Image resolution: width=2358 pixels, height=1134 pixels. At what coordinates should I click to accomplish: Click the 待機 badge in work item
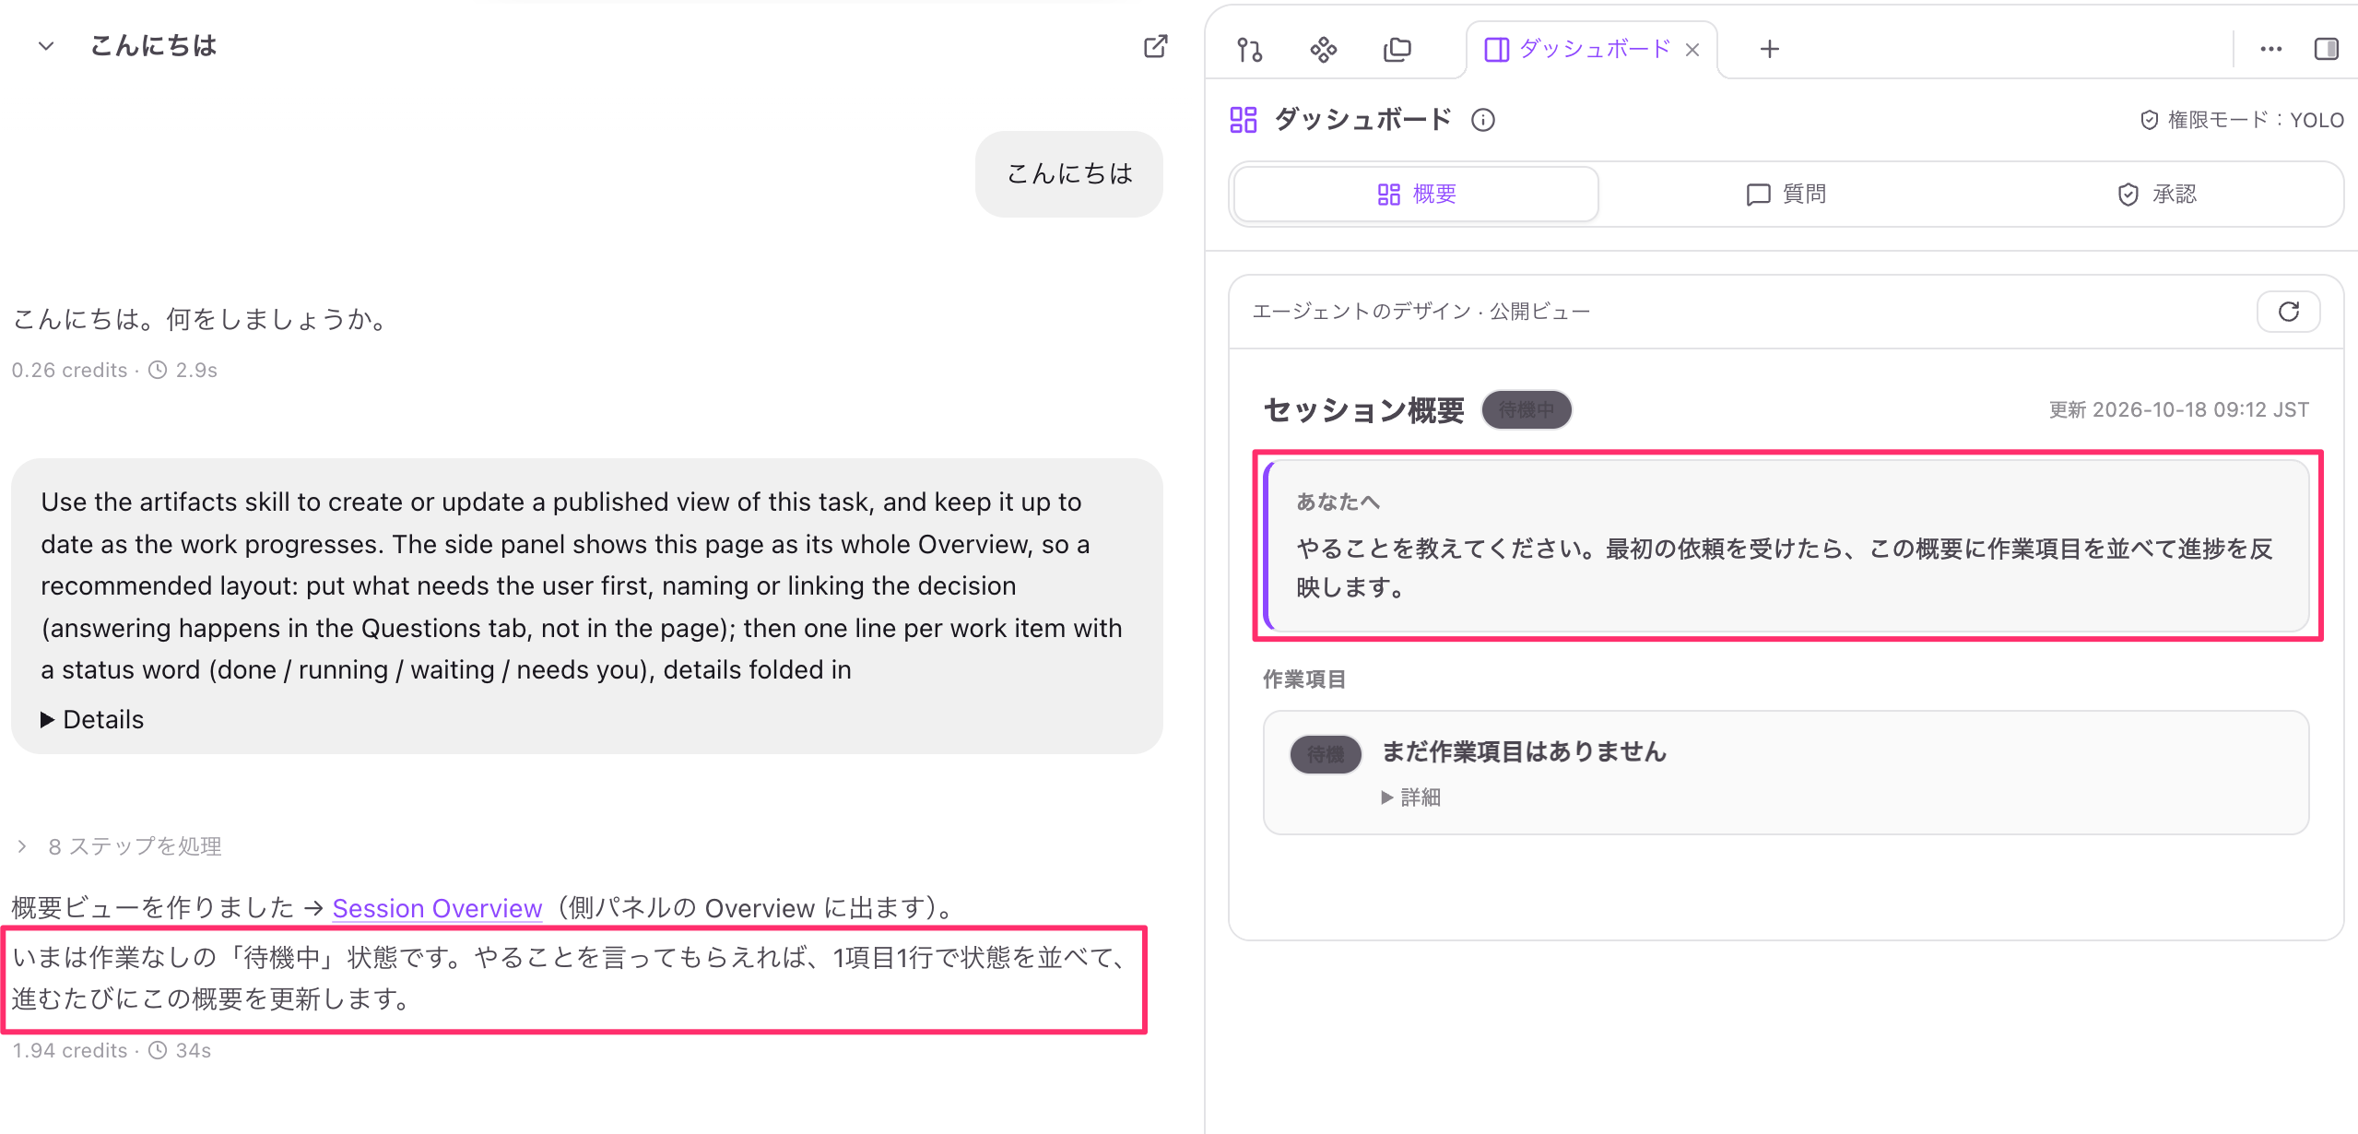click(x=1326, y=754)
